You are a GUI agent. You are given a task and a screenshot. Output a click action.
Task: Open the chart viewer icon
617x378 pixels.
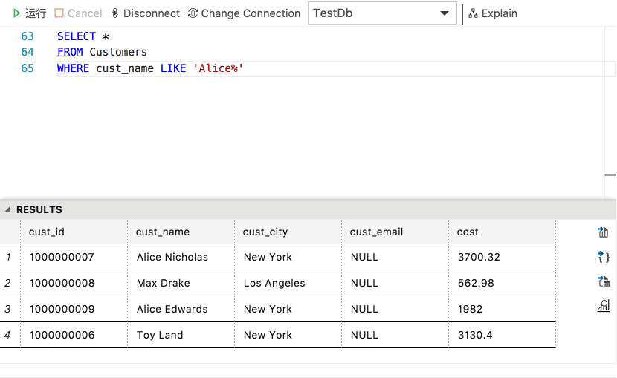pos(603,306)
